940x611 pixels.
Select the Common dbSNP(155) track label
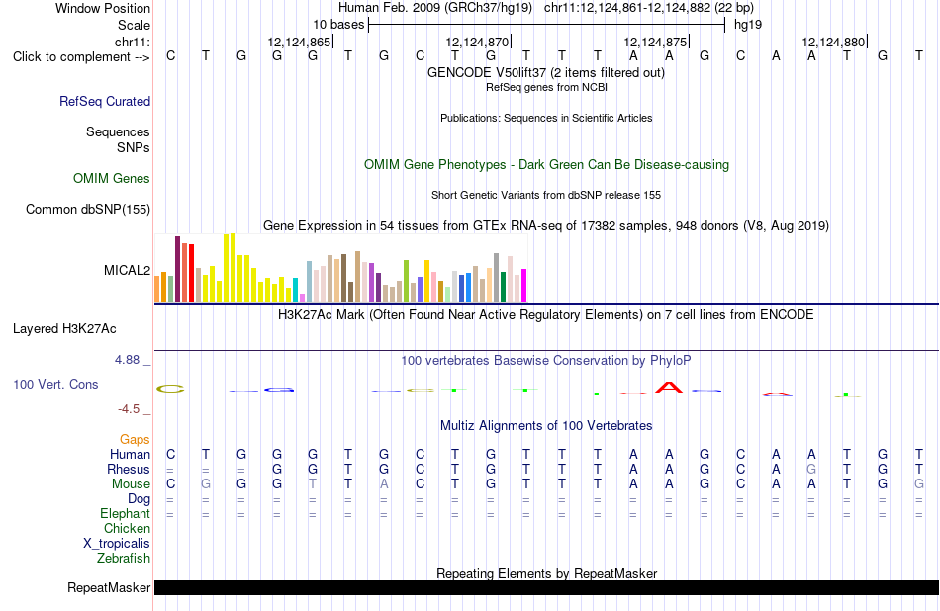click(88, 209)
